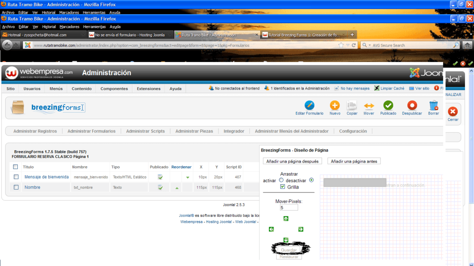The height and width of the screenshot is (266, 474).
Task: Click Añadir una página antes button
Action: 354,161
